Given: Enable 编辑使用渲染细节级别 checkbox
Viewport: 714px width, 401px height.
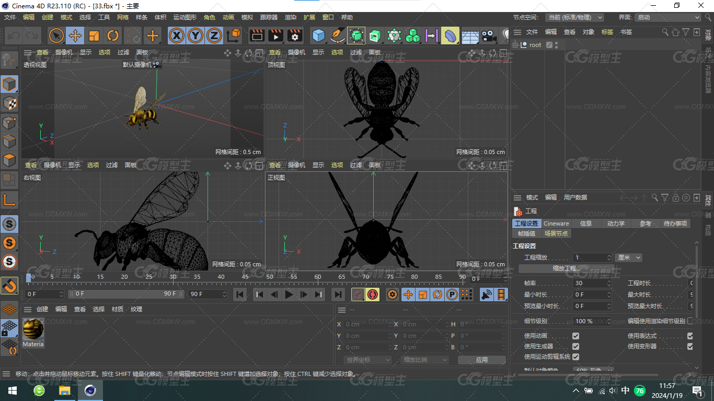Looking at the screenshot, I should [x=690, y=321].
